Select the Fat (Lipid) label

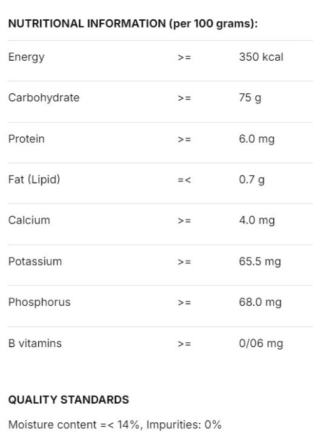[x=34, y=180]
